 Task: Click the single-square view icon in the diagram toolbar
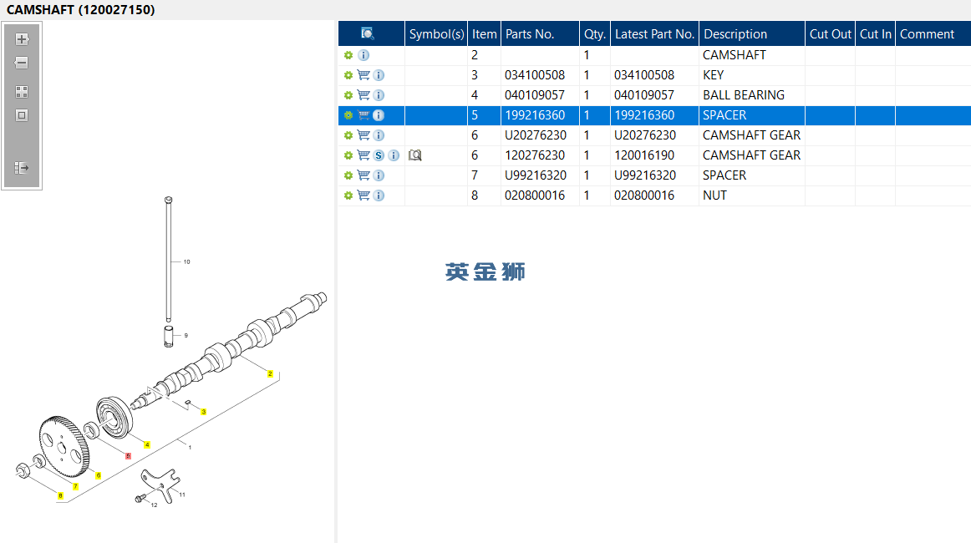[22, 115]
